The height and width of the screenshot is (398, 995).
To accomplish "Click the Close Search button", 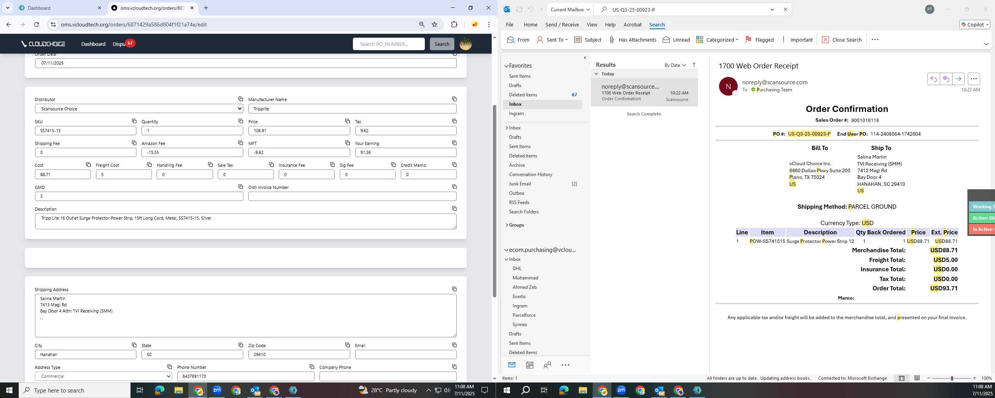I will click(842, 40).
